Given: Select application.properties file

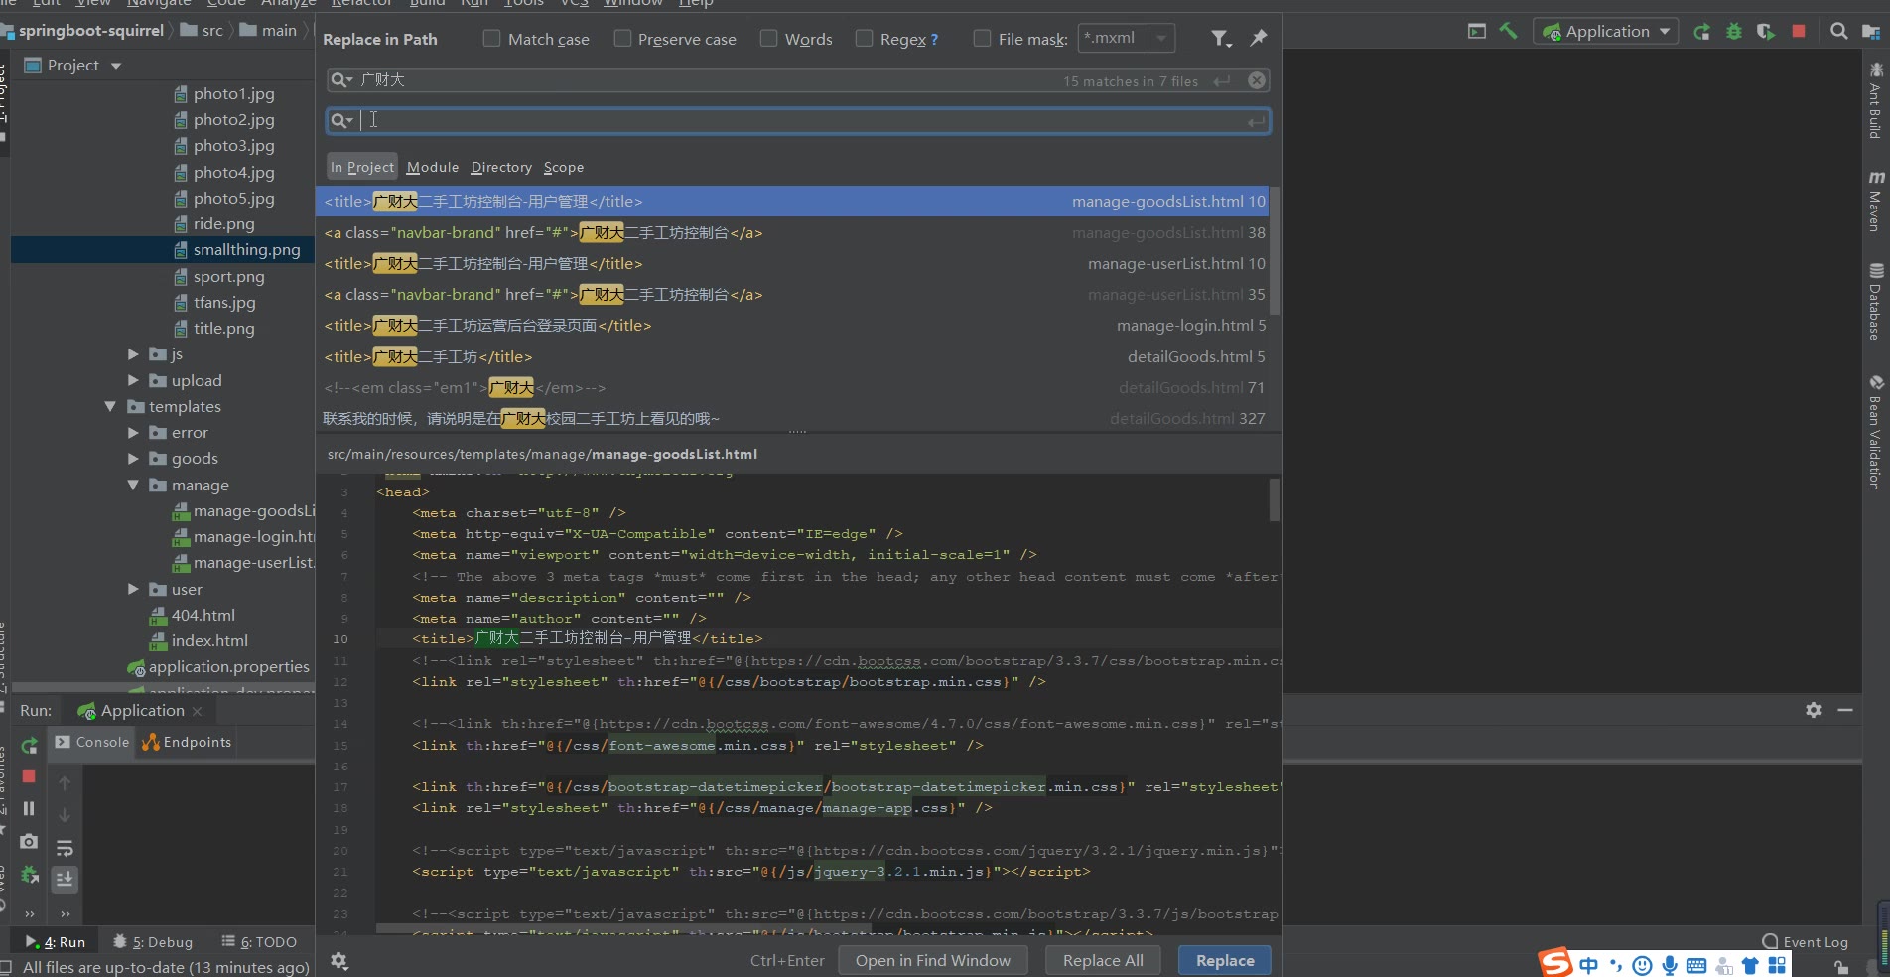Looking at the screenshot, I should click(229, 667).
